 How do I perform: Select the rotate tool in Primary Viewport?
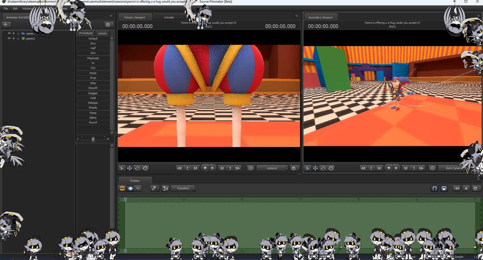pyautogui.click(x=137, y=168)
